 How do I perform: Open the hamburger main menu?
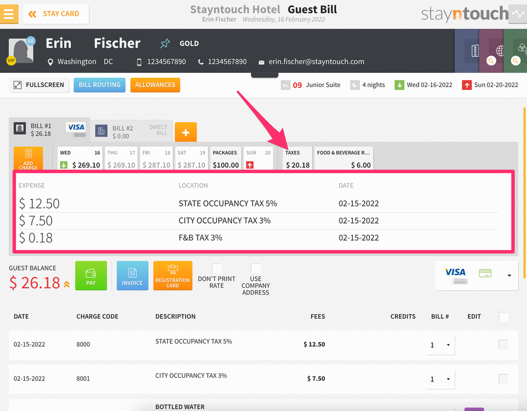tap(9, 14)
